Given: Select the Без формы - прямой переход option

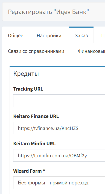Looking at the screenshot, I should coord(53,183).
